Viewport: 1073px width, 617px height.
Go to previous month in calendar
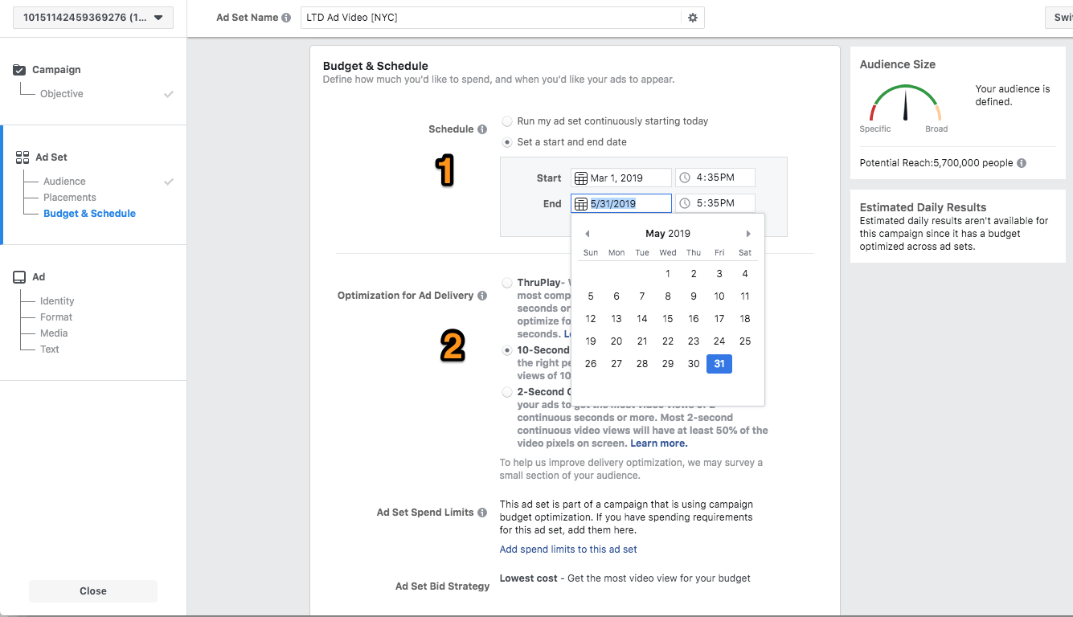pos(588,234)
